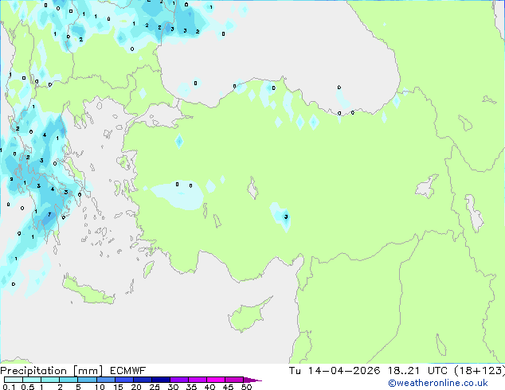The image size is (505, 390).
Task: Click the purple swatch for 30 to 35 mm
Action: coord(178,380)
